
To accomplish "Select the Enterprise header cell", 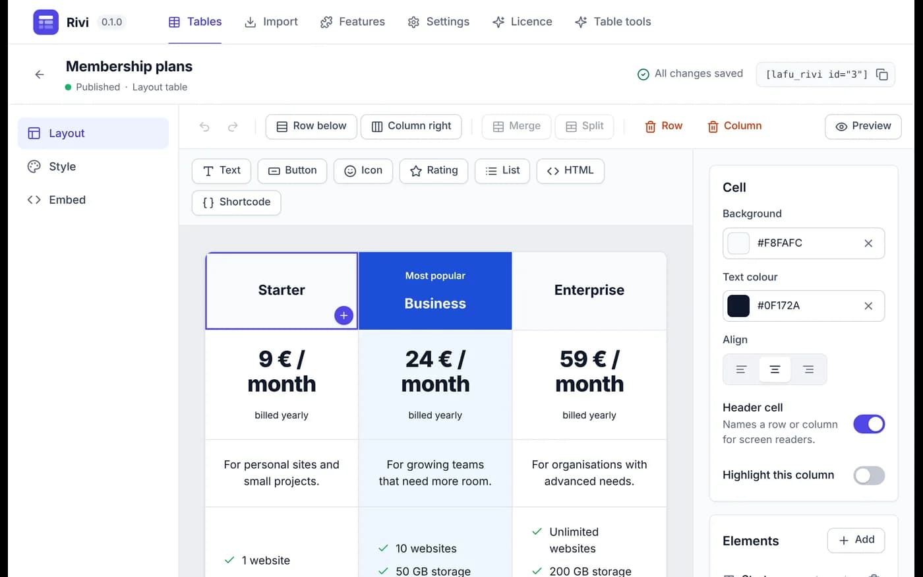I will pos(589,291).
